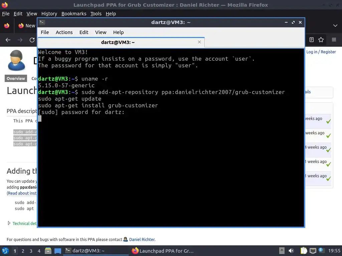Click the network monitor tray icon

[313, 251]
